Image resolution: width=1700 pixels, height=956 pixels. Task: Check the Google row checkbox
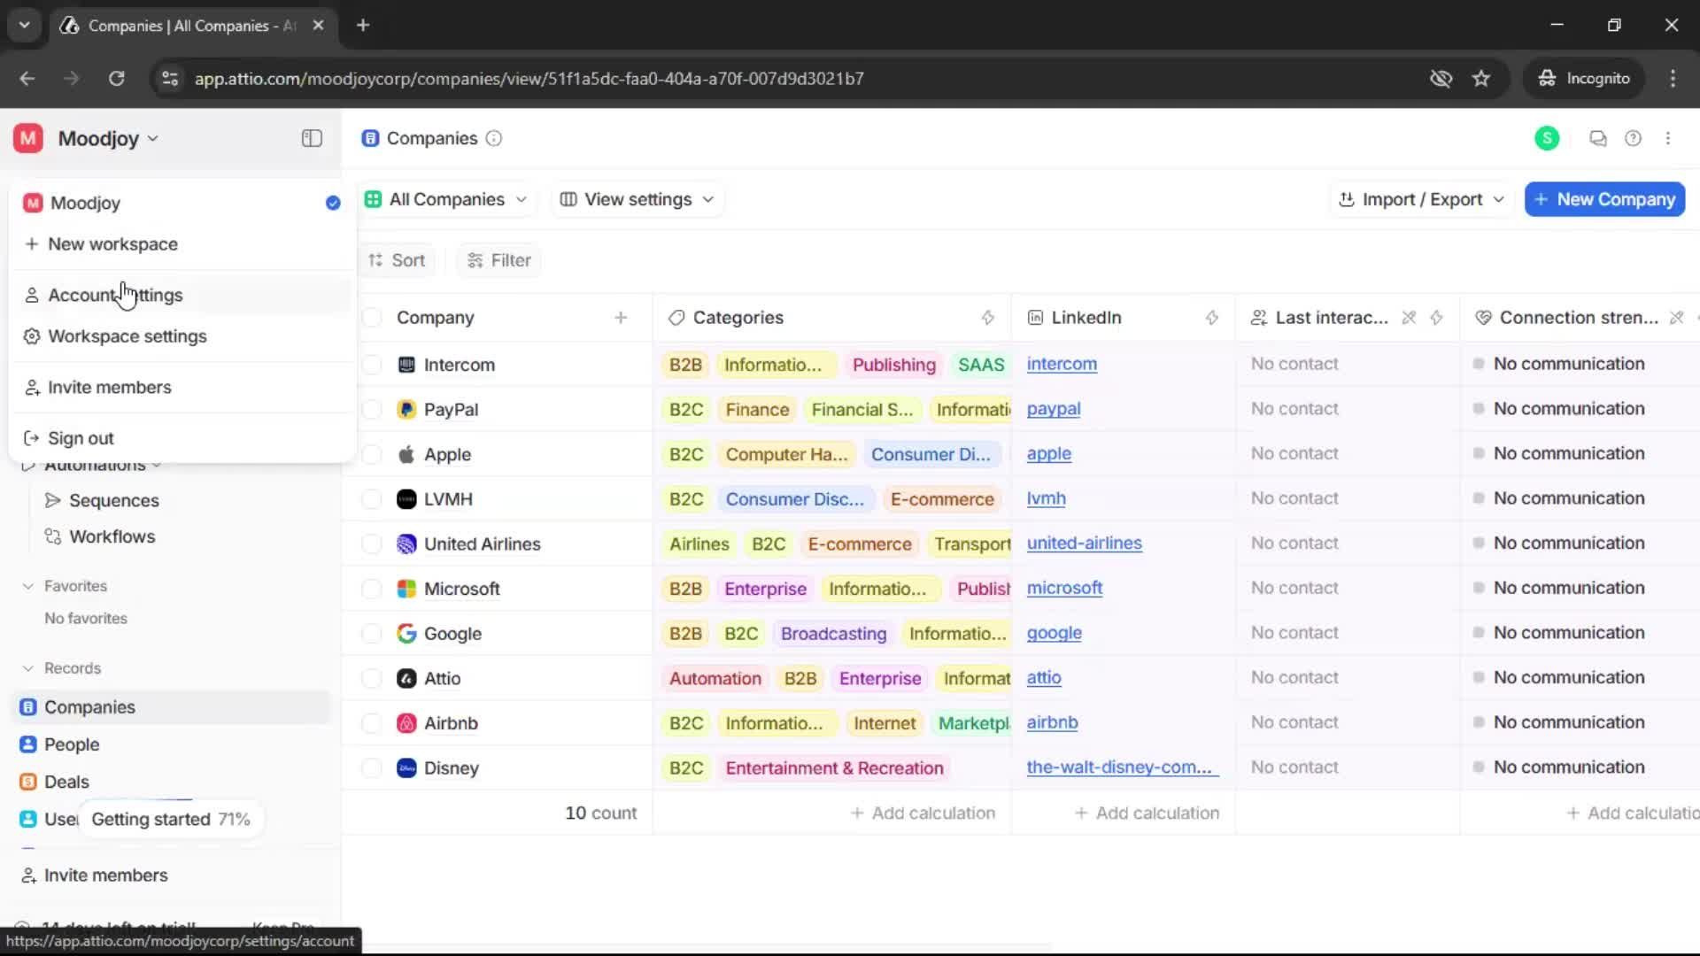point(372,633)
